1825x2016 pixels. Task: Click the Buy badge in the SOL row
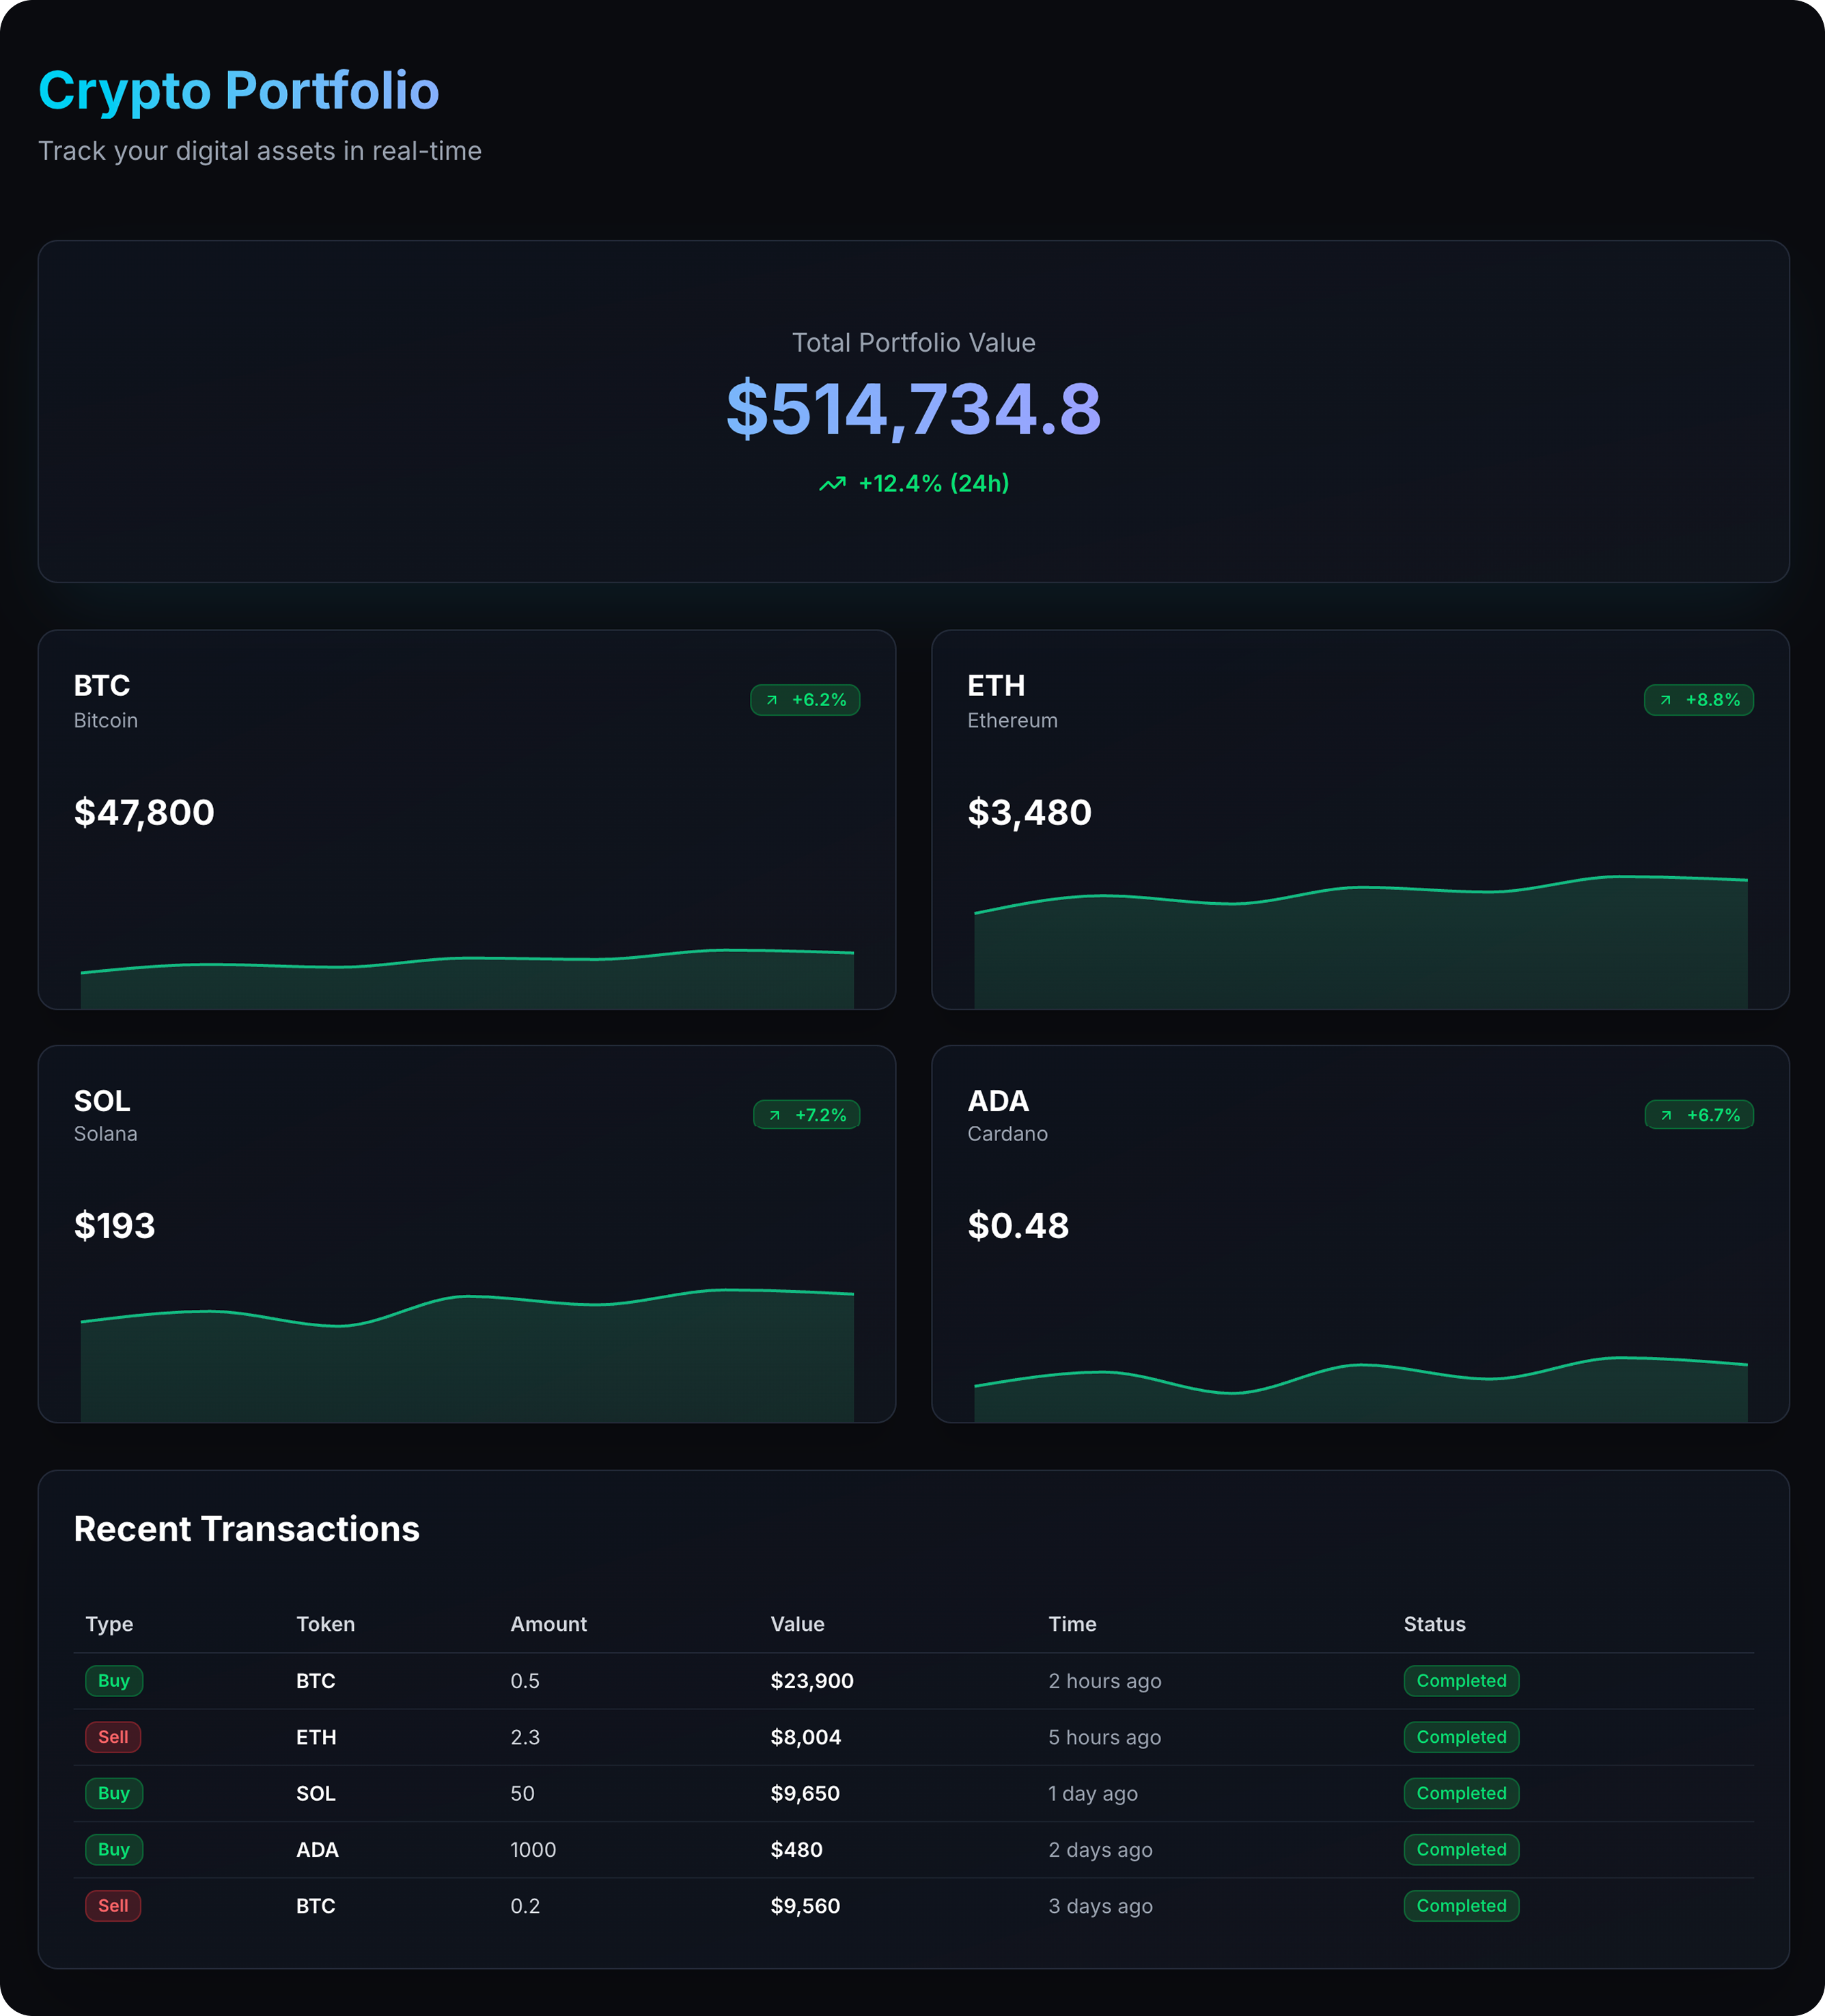114,1793
